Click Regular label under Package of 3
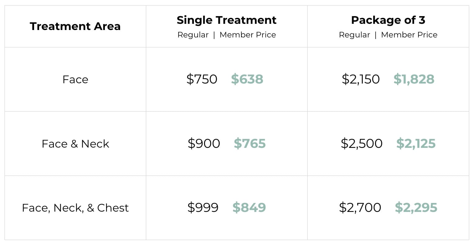The width and height of the screenshot is (474, 245). pos(354,35)
